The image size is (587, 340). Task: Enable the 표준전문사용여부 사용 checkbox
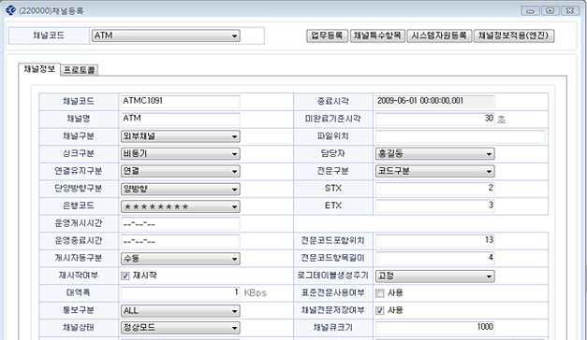[x=379, y=293]
